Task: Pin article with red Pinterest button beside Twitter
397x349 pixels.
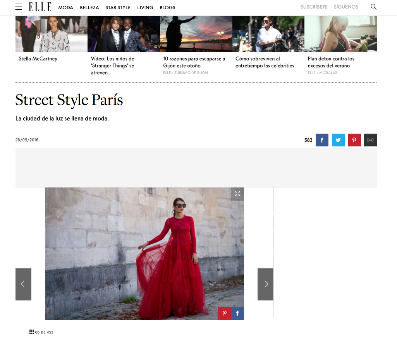Action: [x=354, y=140]
